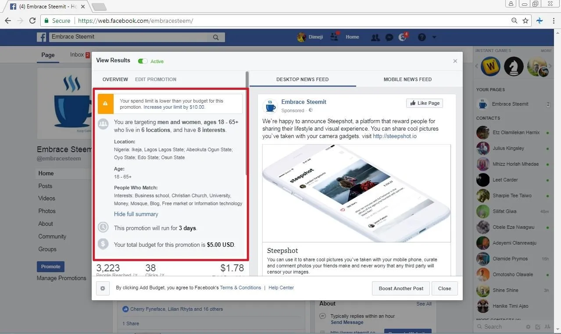Click zoom magnifier icon in address bar

515,21
